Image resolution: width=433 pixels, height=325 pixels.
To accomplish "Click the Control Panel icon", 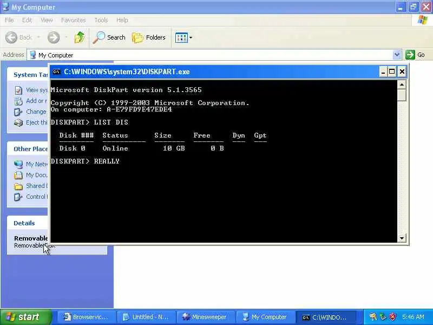I will (18, 197).
